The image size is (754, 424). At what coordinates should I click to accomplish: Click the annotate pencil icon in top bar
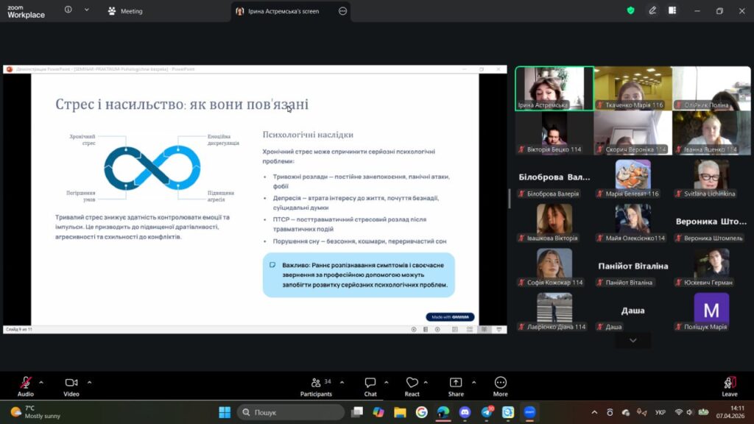[652, 11]
